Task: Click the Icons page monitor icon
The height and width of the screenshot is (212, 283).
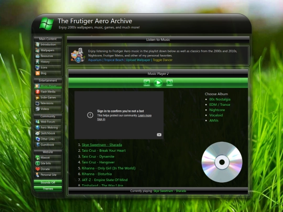Action: 37,68
